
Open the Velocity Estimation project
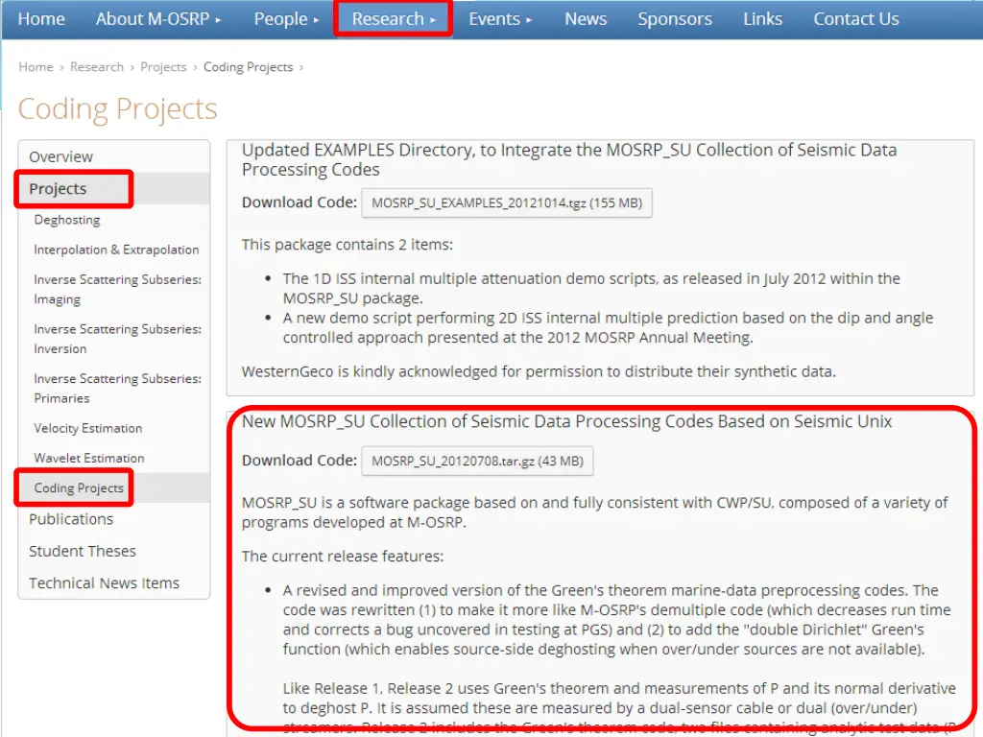[x=87, y=429]
